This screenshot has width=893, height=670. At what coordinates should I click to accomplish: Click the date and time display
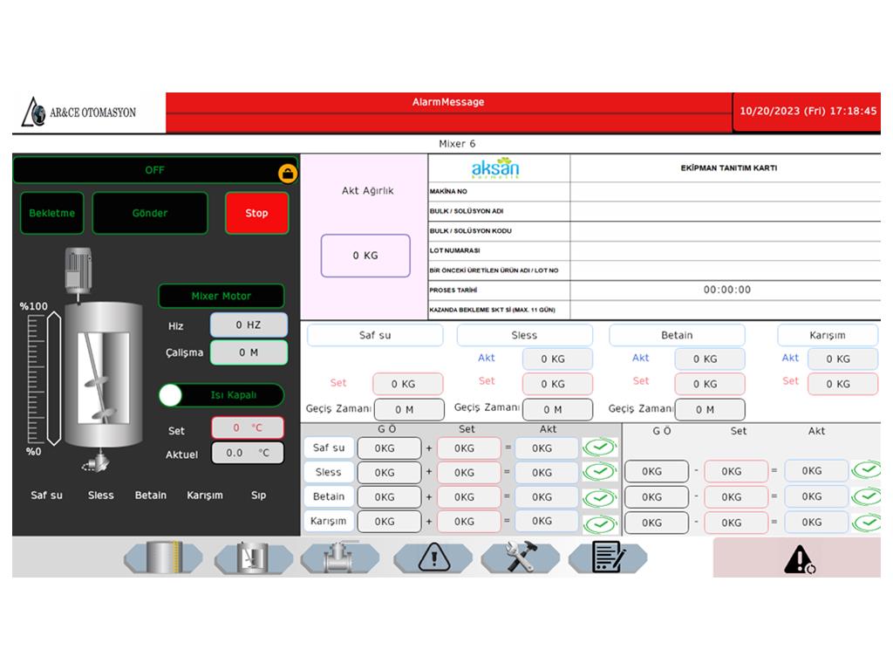click(x=808, y=111)
